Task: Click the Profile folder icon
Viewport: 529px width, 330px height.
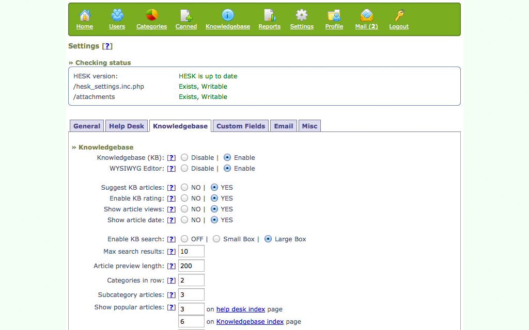Action: point(334,15)
